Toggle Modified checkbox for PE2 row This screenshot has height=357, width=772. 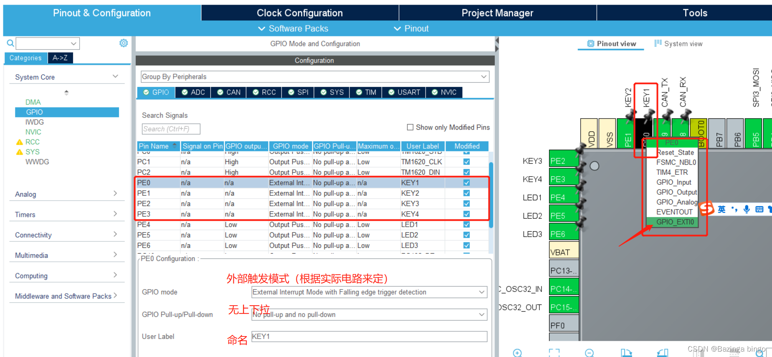pos(466,204)
